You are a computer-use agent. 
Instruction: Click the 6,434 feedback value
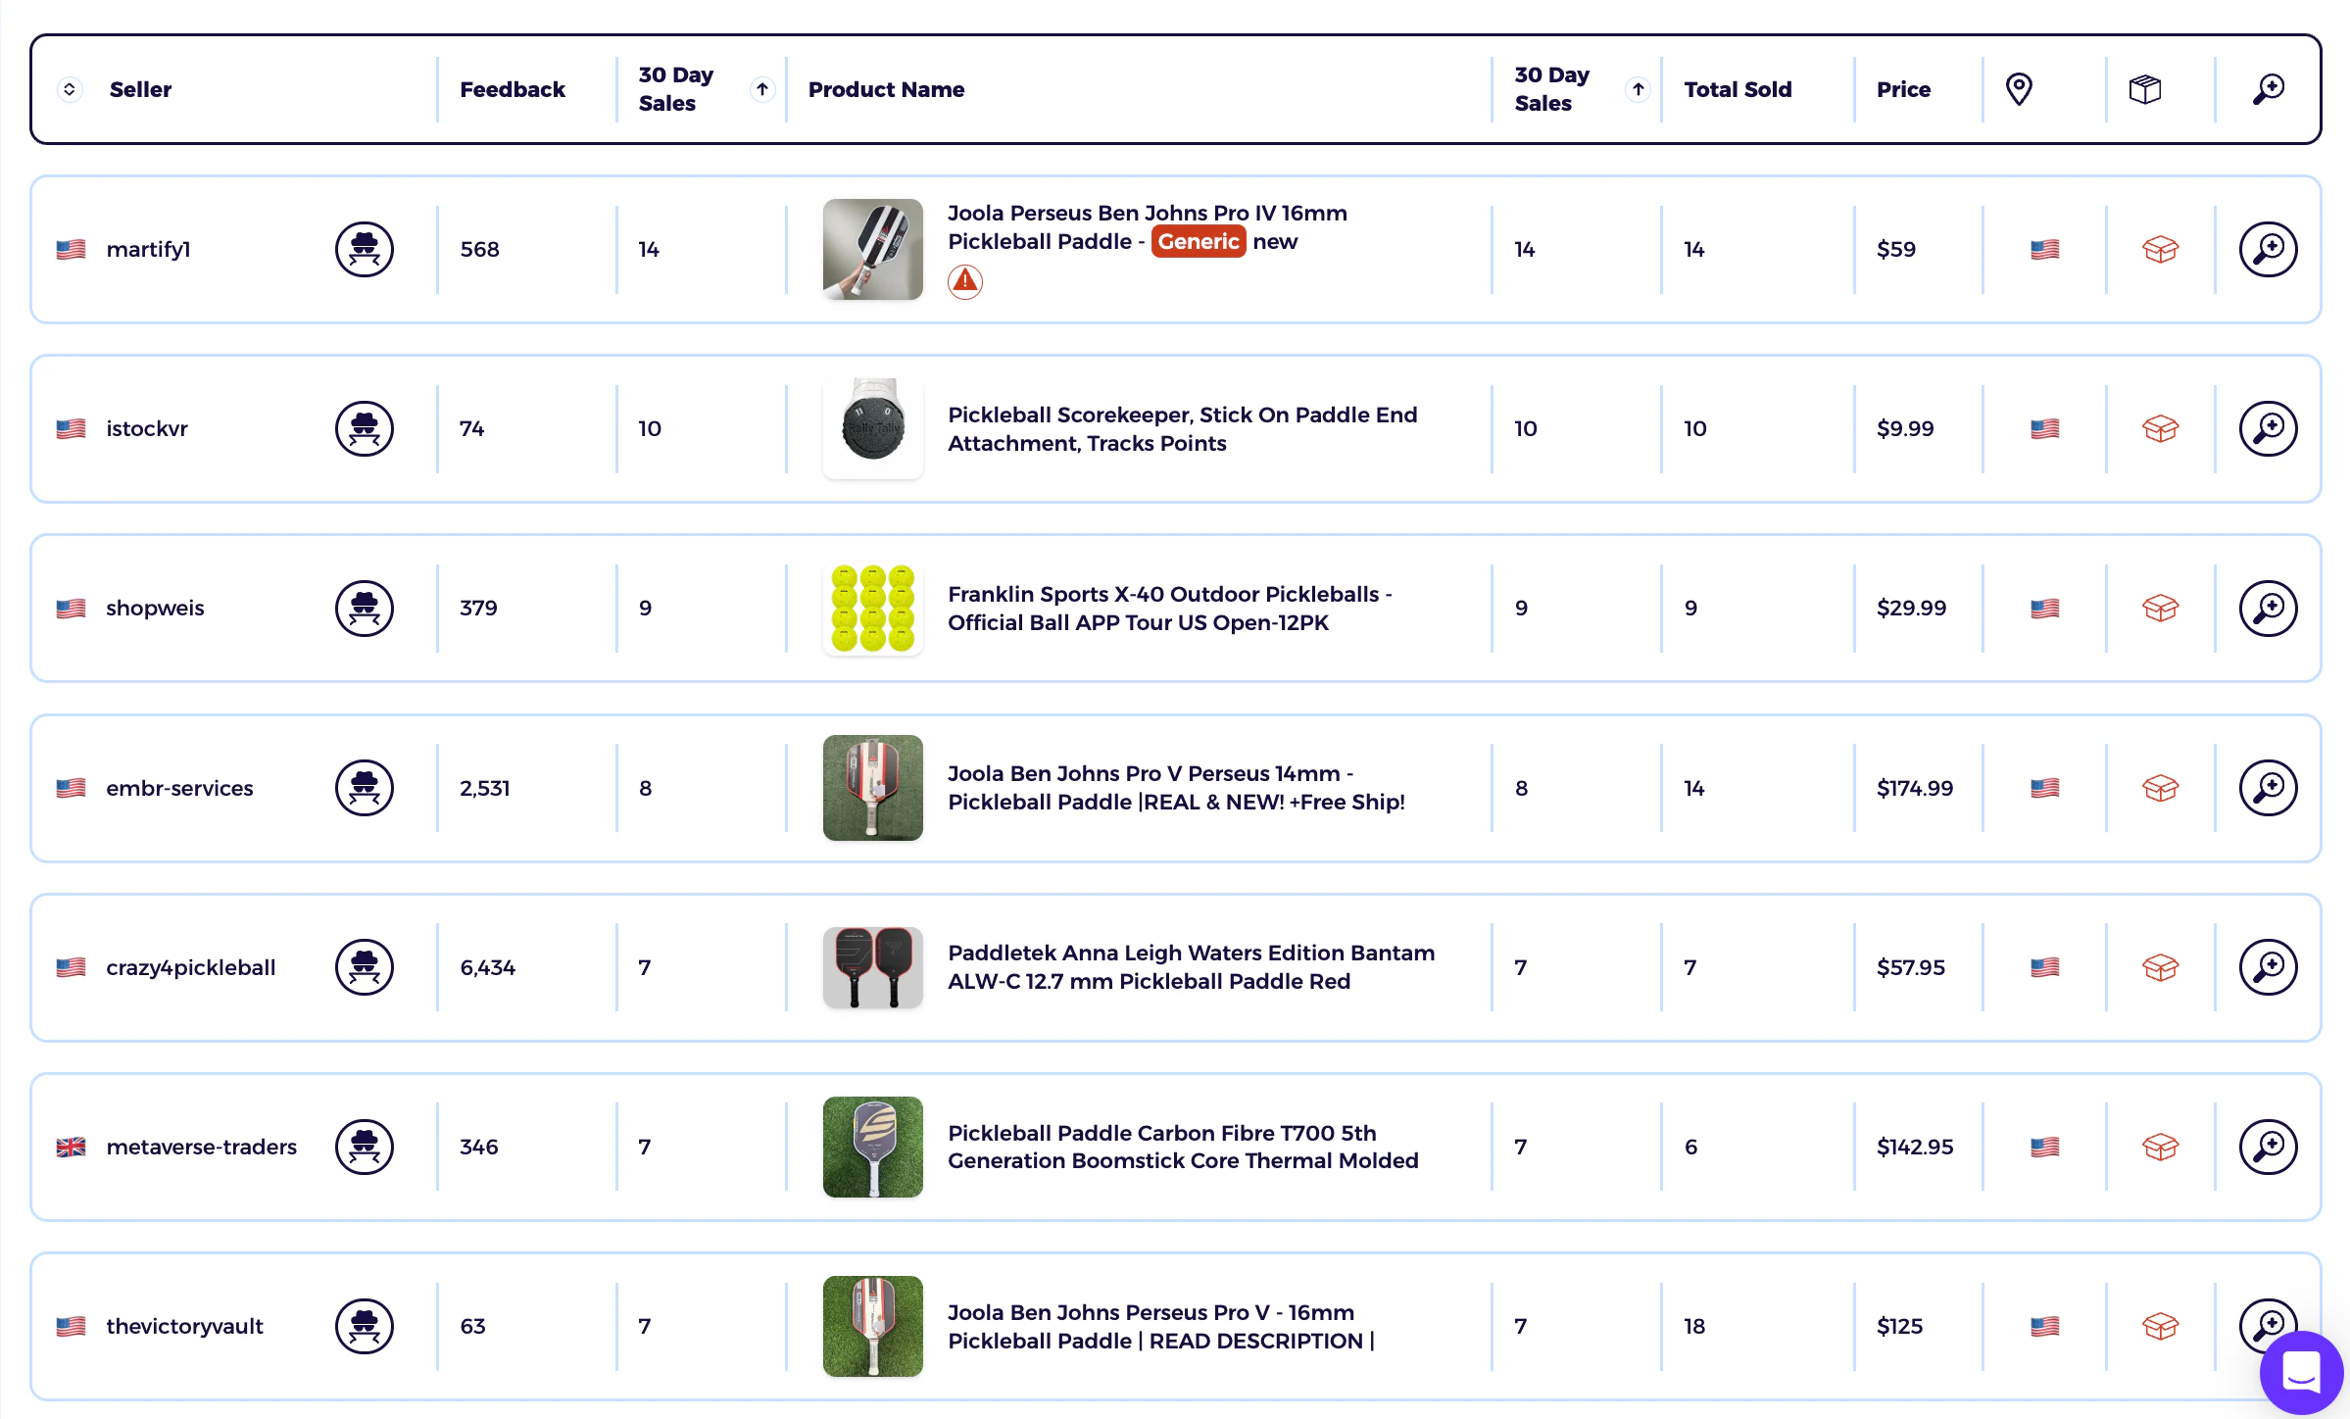pos(487,967)
